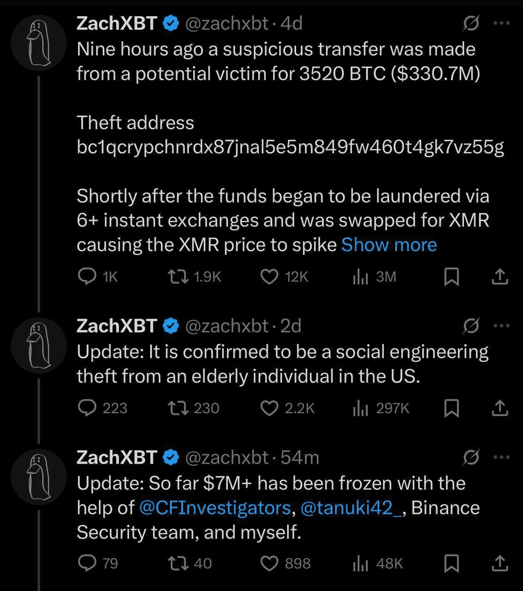523x591 pixels.
Task: Open more options on the 2d tweet
Action: click(501, 326)
